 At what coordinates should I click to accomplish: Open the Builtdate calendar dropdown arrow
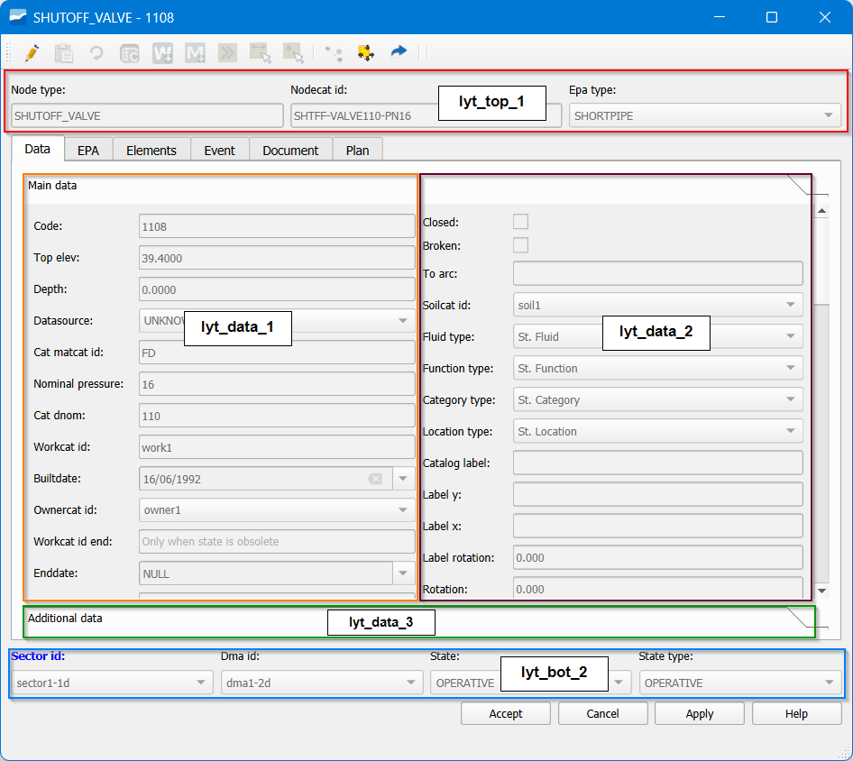(x=403, y=479)
